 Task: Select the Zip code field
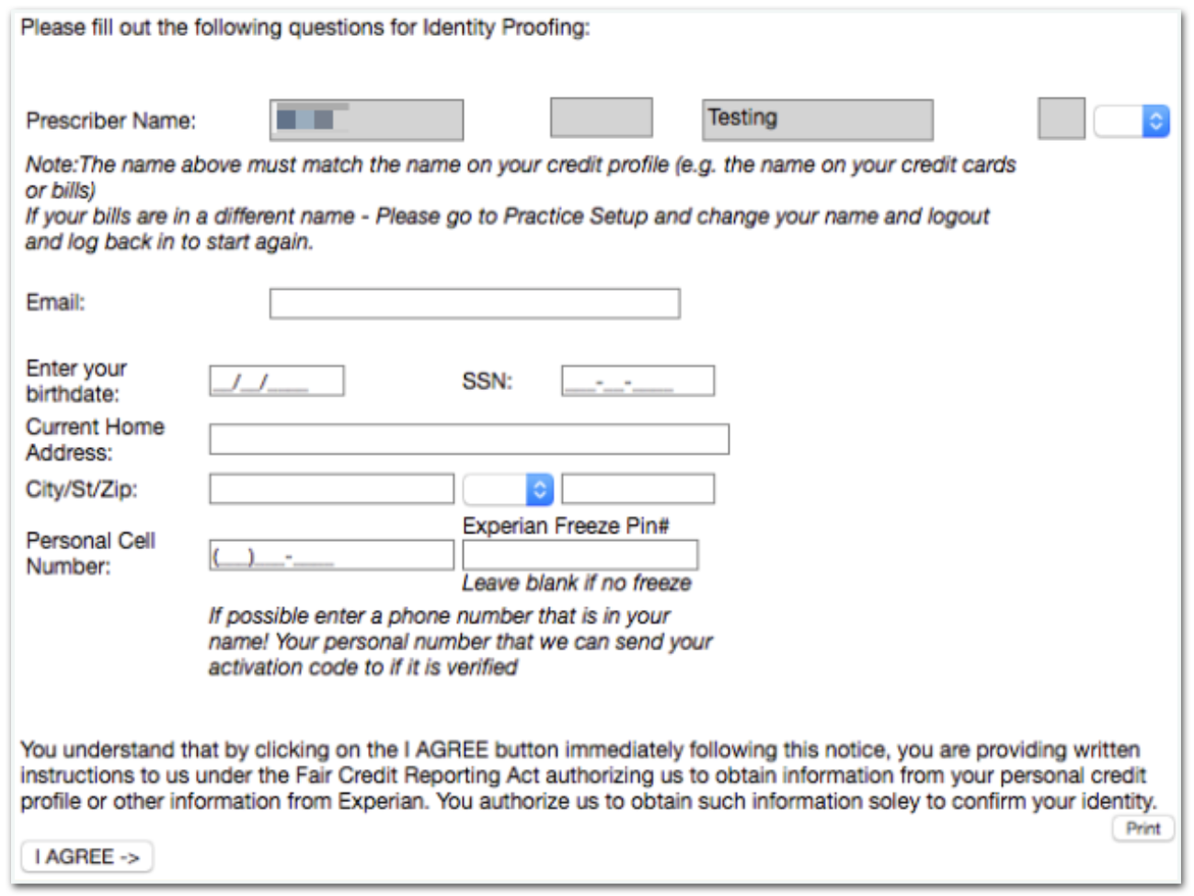point(639,488)
